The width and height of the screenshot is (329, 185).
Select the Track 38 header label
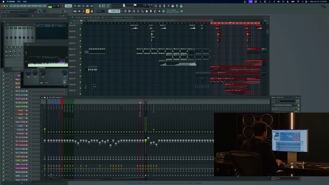tap(72, 84)
